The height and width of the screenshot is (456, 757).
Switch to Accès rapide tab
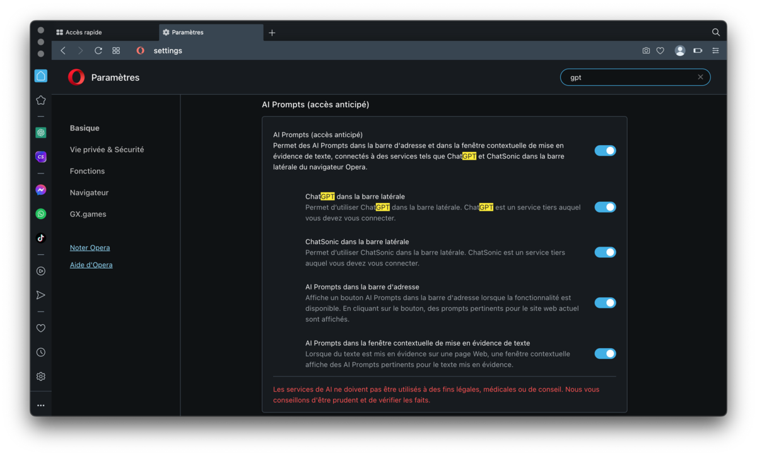tap(105, 32)
